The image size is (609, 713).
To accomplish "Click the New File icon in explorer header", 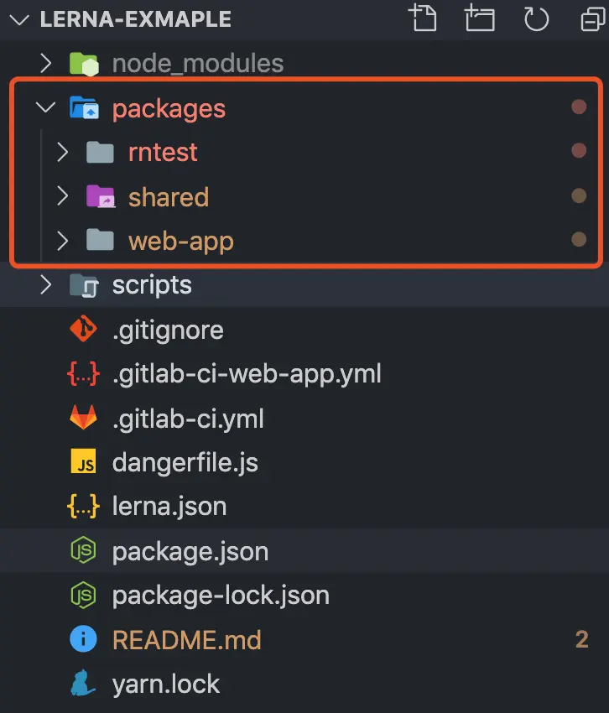I will tap(424, 18).
